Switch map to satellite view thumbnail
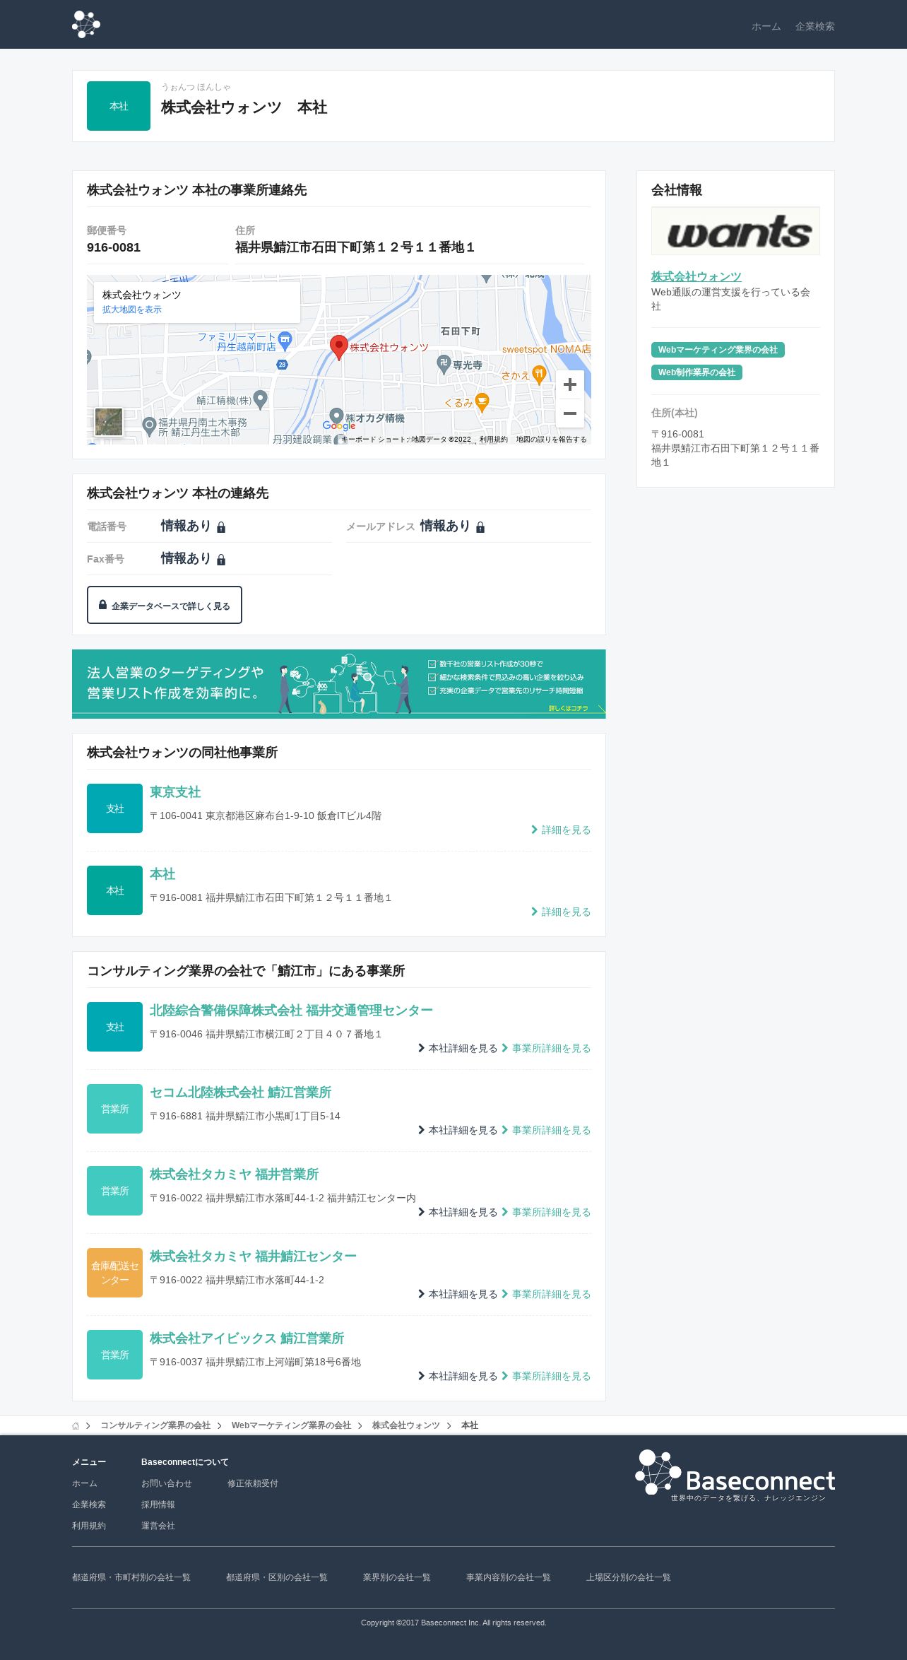 [x=109, y=423]
